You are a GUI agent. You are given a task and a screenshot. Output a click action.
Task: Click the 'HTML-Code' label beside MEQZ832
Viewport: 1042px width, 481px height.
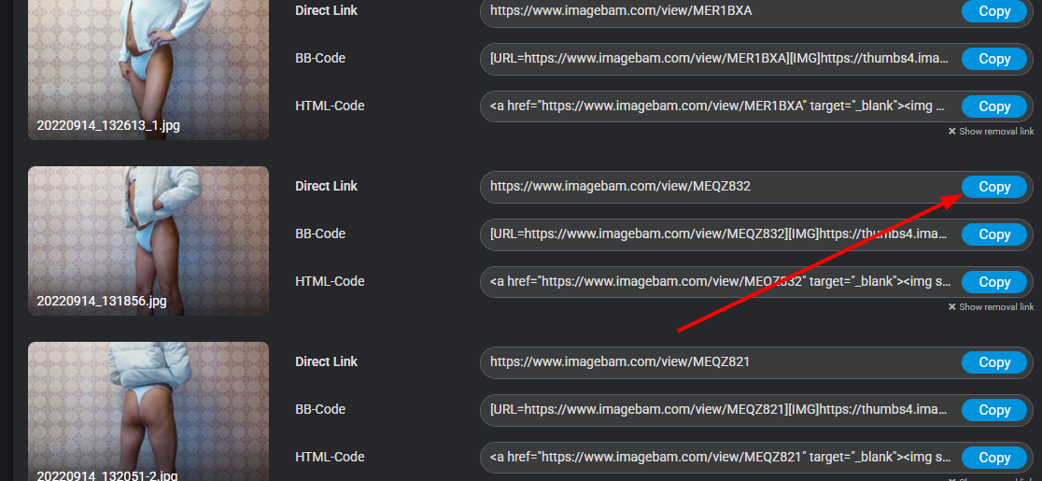tap(330, 282)
